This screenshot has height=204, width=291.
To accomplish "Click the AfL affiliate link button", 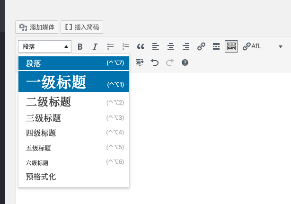I will (252, 46).
